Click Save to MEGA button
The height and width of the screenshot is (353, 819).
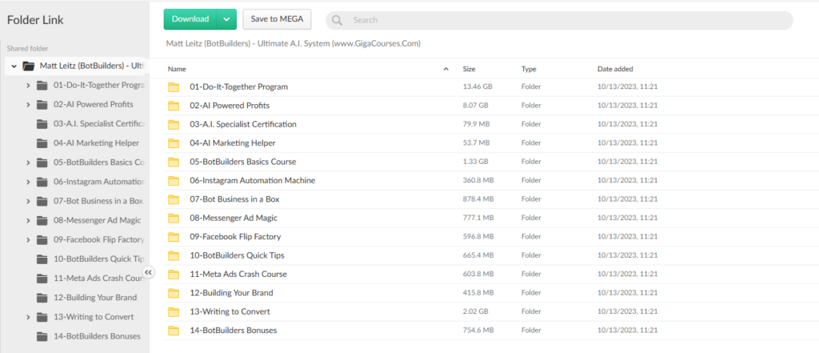click(x=277, y=19)
